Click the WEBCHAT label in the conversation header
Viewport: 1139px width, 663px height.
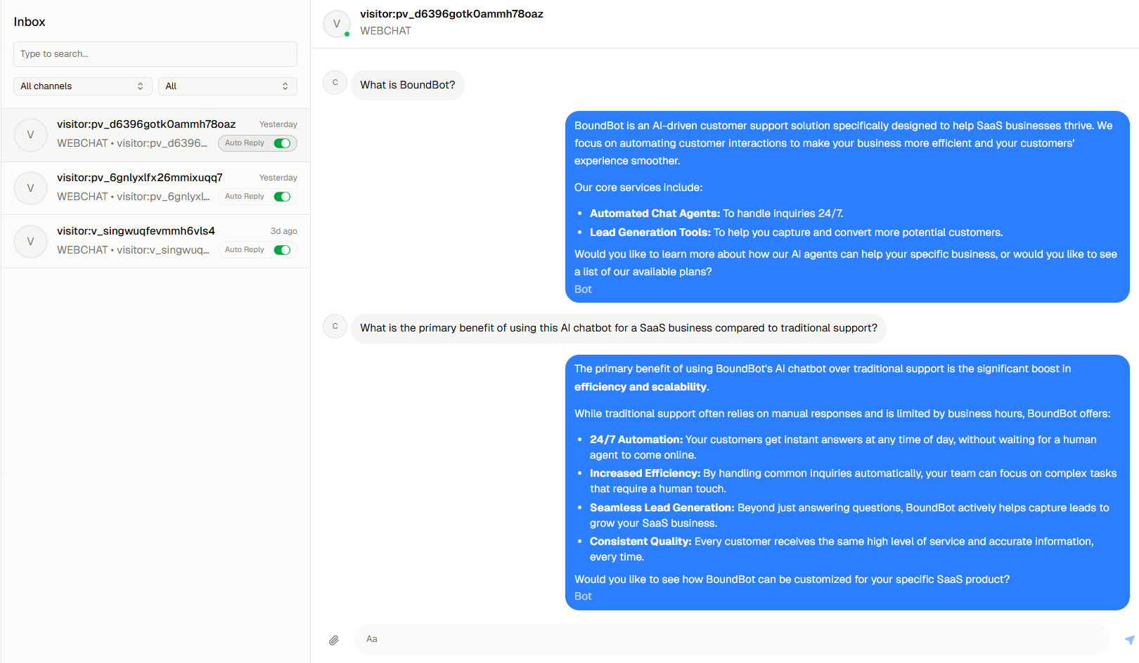tap(385, 31)
